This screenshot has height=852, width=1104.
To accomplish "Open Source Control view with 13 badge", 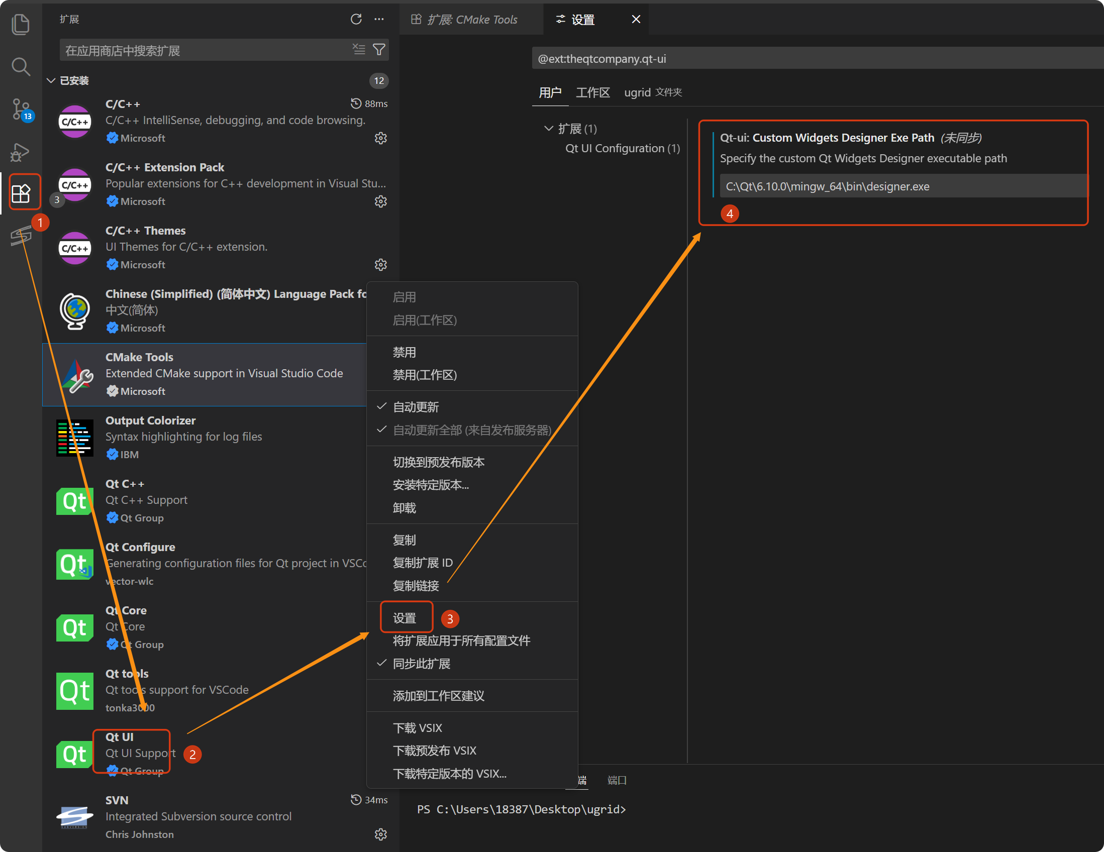I will (x=20, y=109).
